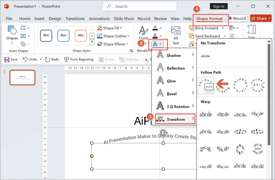The image size is (275, 180).
Task: Open the Reflection submenu
Action: click(175, 68)
